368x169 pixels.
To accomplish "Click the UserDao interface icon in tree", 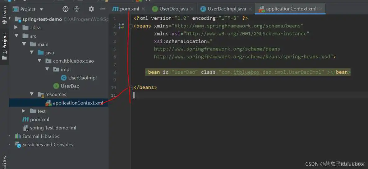I will 56,86.
